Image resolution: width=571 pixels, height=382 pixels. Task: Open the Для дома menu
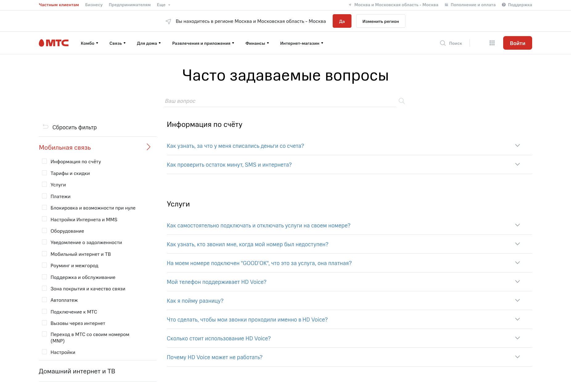coord(149,43)
